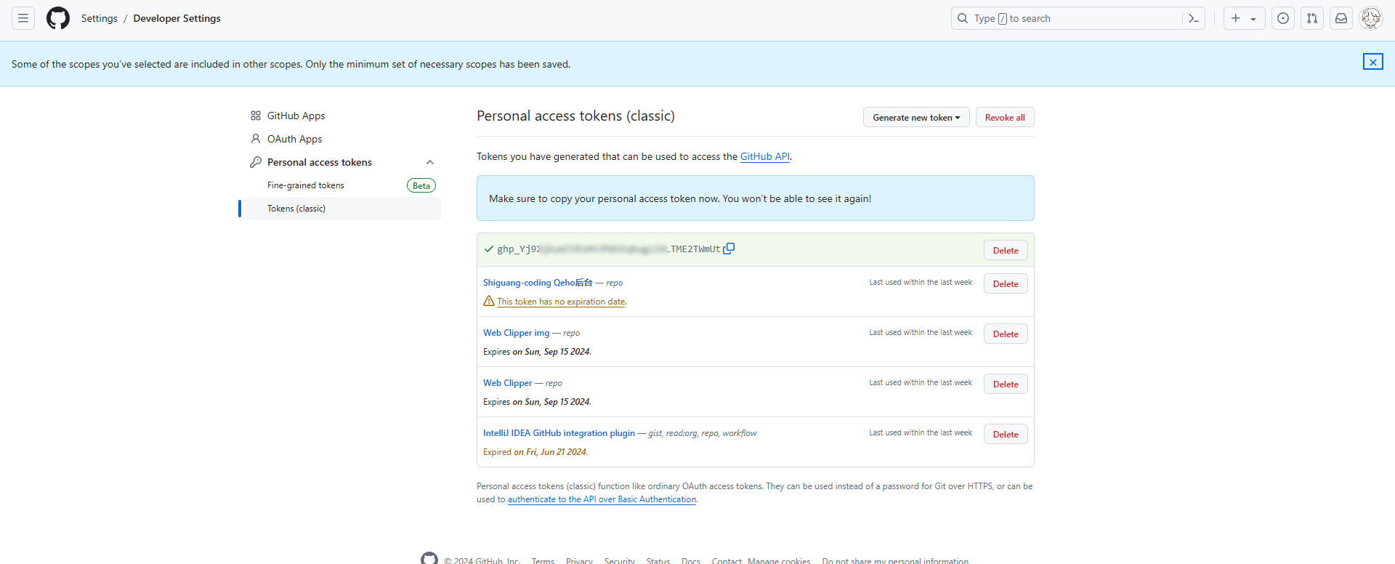Click the Settings breadcrumb link
The height and width of the screenshot is (564, 1395).
click(x=100, y=18)
